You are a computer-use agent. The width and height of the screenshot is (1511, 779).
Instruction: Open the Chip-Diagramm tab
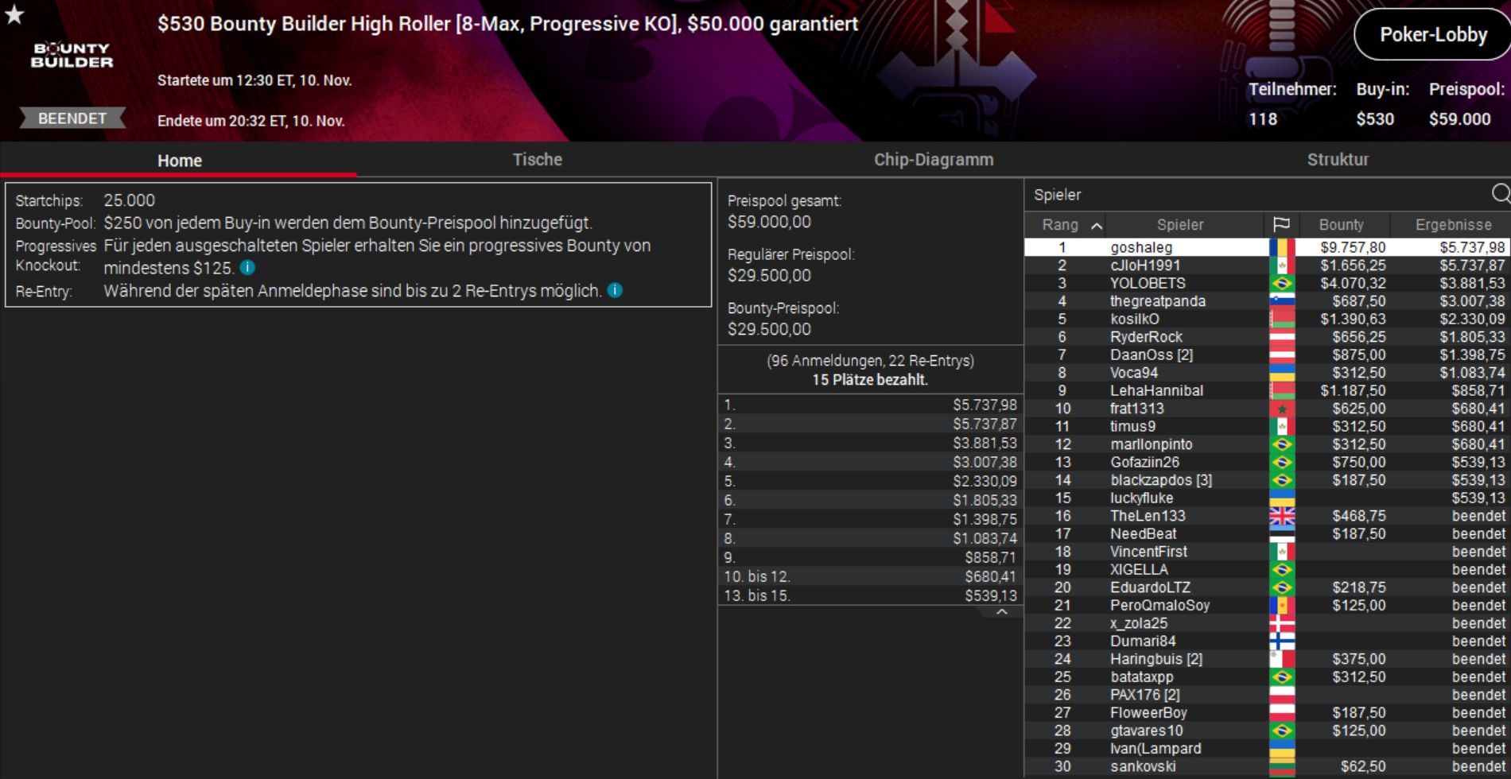(x=934, y=159)
